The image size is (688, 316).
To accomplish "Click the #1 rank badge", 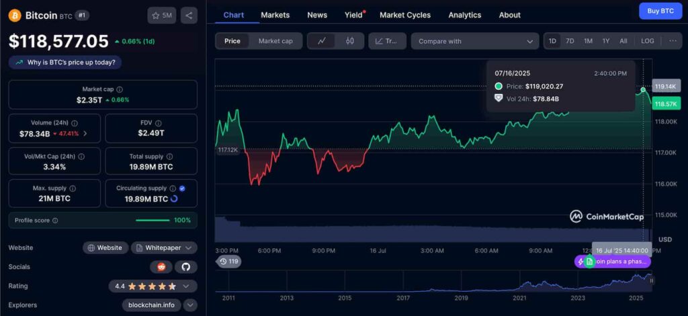I will (82, 15).
